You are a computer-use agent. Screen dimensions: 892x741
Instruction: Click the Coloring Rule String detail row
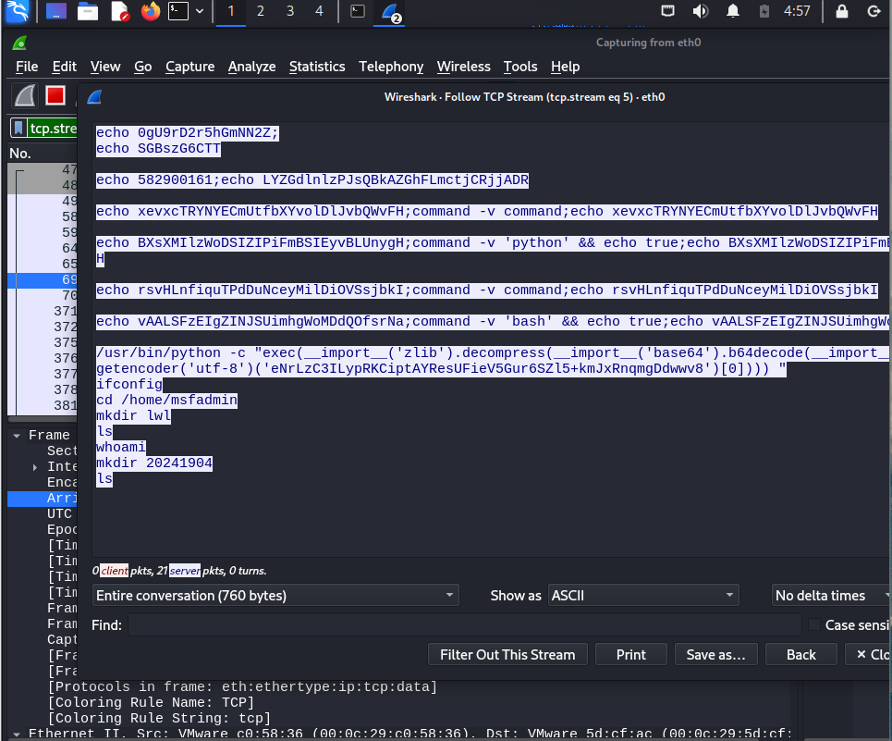(159, 718)
